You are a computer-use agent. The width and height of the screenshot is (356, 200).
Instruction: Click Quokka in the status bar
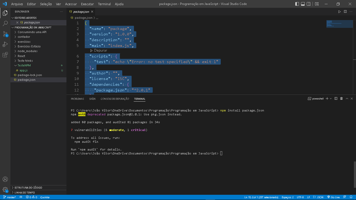pos(45,197)
